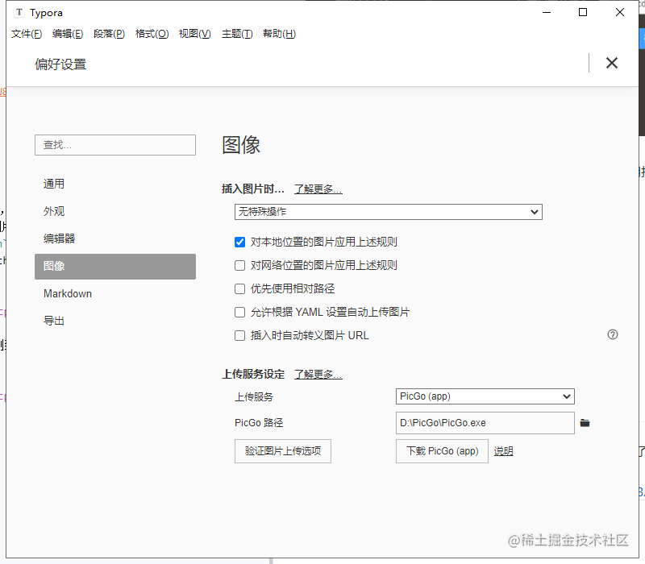The height and width of the screenshot is (564, 645).
Task: Open the 帮助(H) menu
Action: pos(279,34)
